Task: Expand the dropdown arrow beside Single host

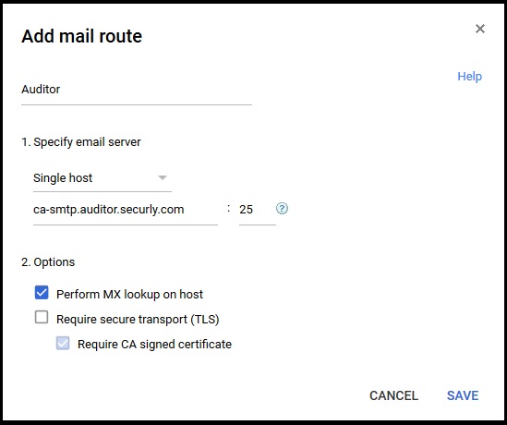Action: point(163,177)
